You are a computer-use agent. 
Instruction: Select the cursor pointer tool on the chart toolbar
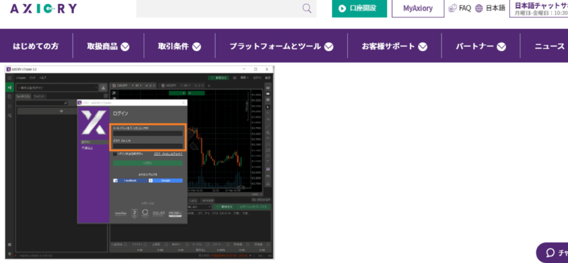coord(268,107)
